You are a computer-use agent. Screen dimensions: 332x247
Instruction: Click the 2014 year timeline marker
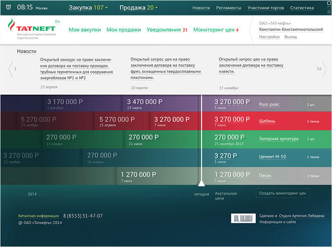(32, 194)
